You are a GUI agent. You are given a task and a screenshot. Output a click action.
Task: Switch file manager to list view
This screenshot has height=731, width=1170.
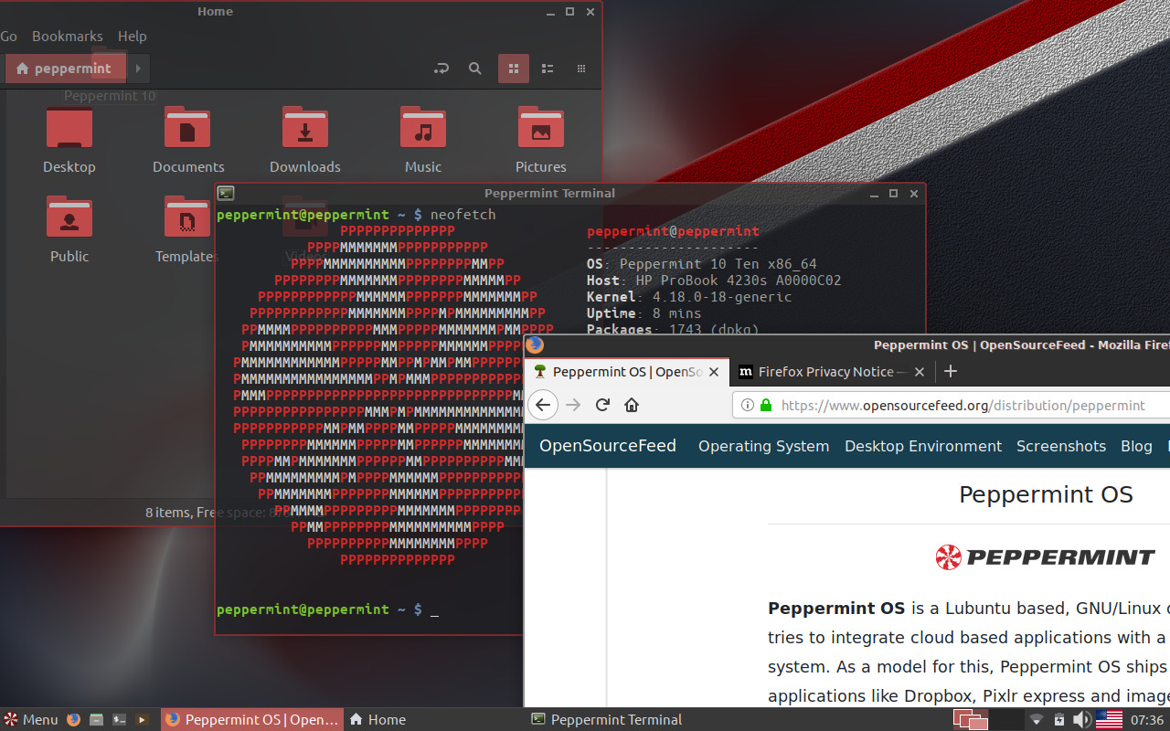click(547, 69)
